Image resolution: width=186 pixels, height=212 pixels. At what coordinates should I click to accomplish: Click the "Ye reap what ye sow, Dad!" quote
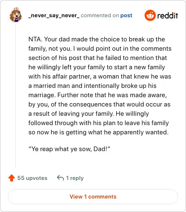(x=69, y=149)
